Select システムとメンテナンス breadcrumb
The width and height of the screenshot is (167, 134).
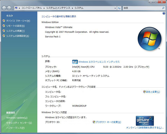(58, 8)
